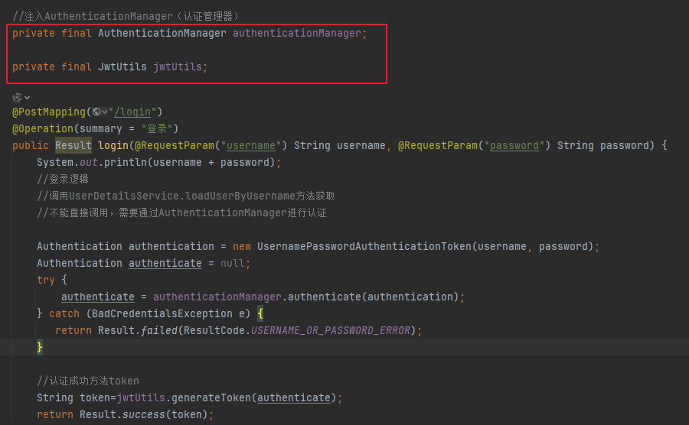The image size is (689, 425).
Task: Click the @Operation annotation
Action: (x=43, y=128)
